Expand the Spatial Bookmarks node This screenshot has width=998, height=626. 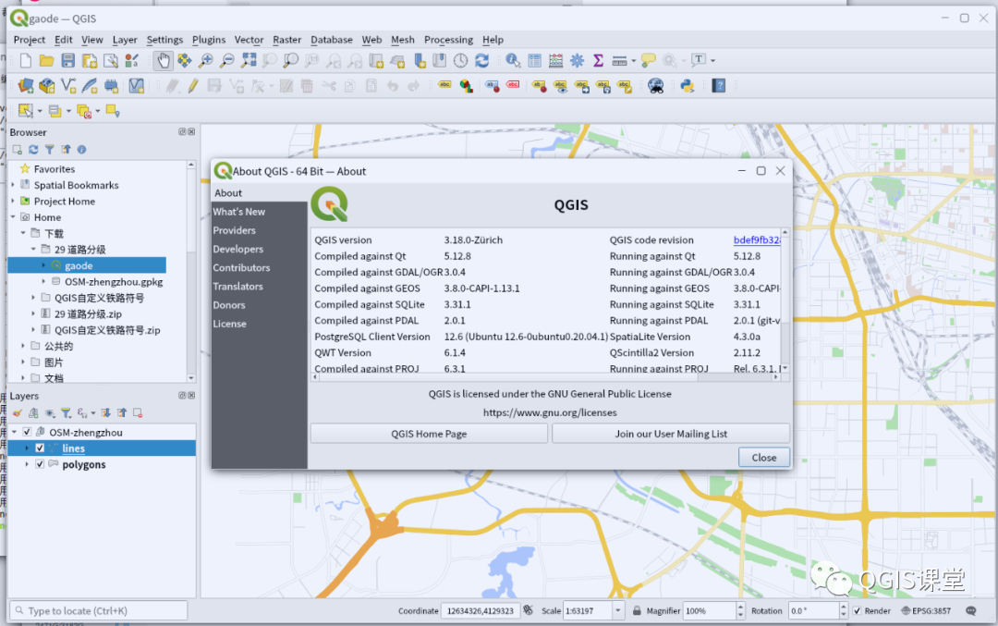(x=13, y=185)
